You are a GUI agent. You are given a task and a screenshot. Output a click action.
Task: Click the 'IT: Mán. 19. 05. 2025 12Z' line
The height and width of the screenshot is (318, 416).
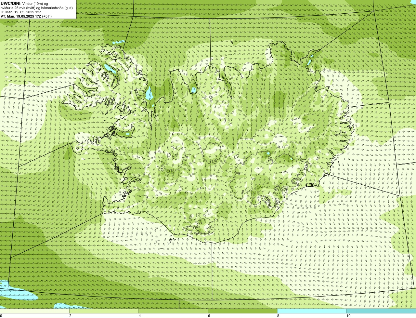tap(21, 12)
